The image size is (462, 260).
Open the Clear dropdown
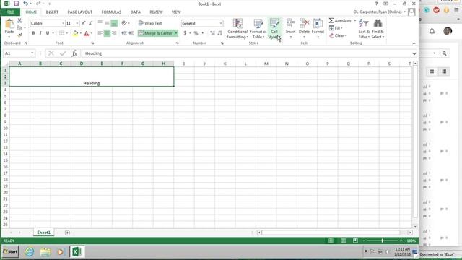[338, 35]
